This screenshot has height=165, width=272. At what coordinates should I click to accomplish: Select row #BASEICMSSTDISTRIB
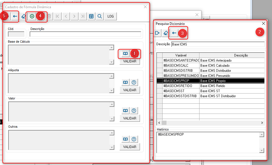click(210, 96)
